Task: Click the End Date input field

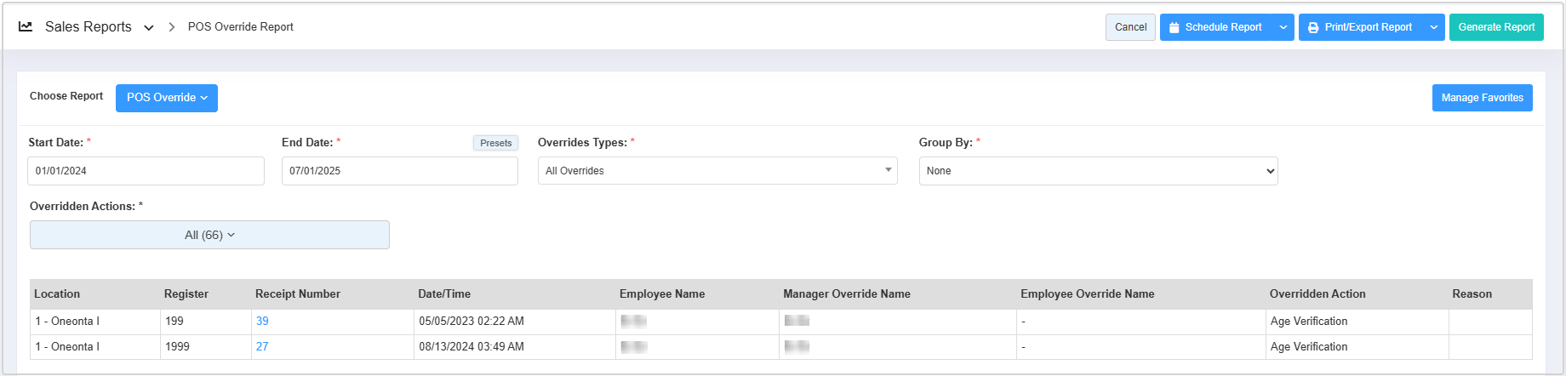Action: click(399, 171)
